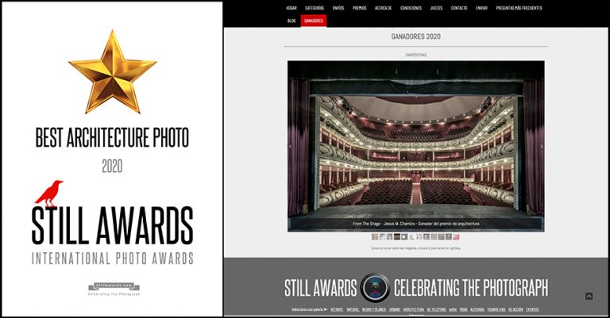The image size is (610, 318).
Task: Open the EVENTOS gallery link
Action: click(533, 309)
